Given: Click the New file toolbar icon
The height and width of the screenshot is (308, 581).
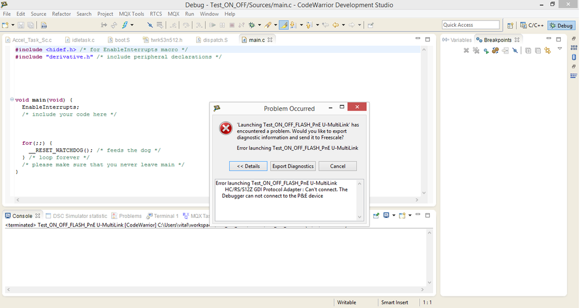Looking at the screenshot, I should [5, 25].
